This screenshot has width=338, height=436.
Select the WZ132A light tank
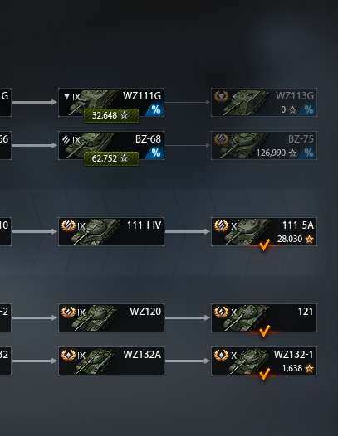pos(111,361)
